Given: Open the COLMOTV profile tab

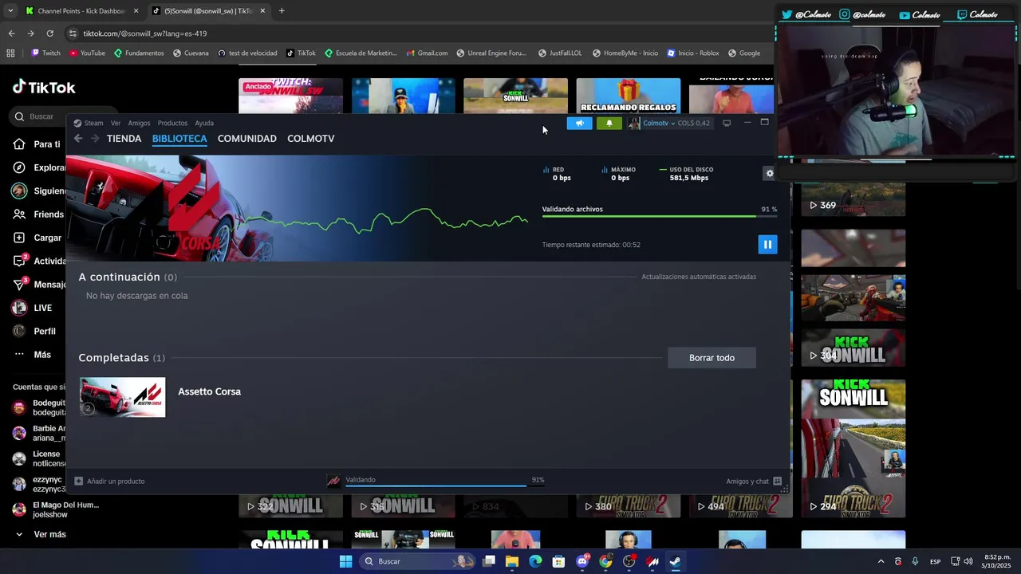Looking at the screenshot, I should (x=310, y=138).
